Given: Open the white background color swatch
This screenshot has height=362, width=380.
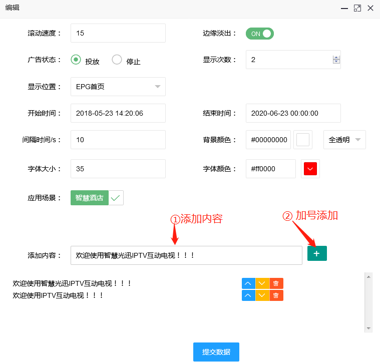Looking at the screenshot, I should tap(303, 140).
